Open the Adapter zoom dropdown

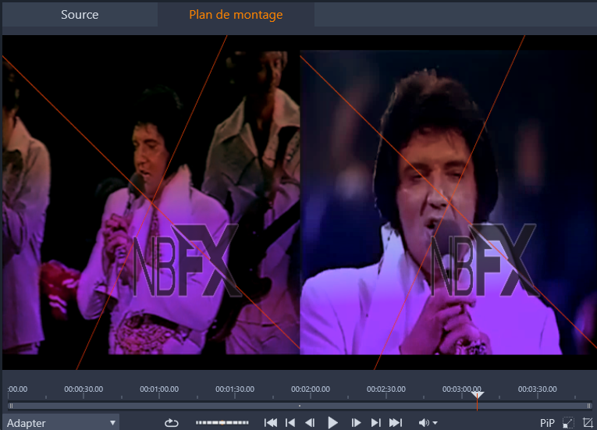[x=61, y=423]
